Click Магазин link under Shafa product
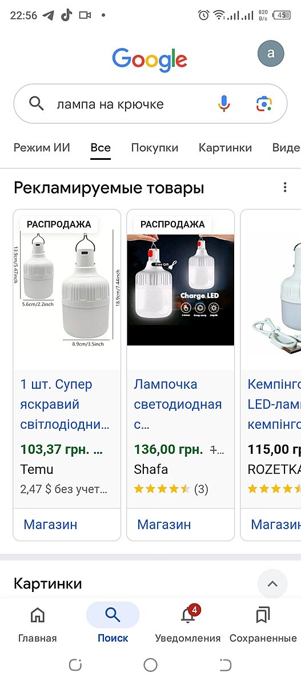 pos(164,525)
